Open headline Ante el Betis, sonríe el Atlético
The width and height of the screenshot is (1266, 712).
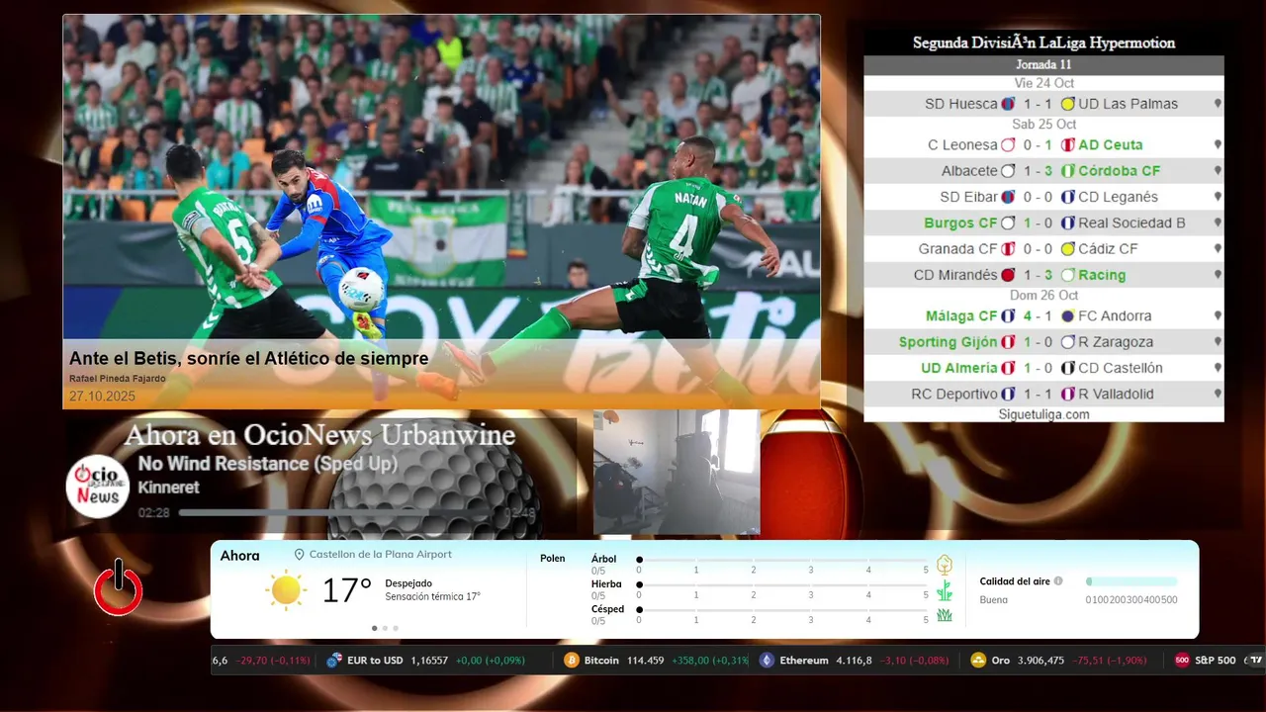pyautogui.click(x=248, y=358)
